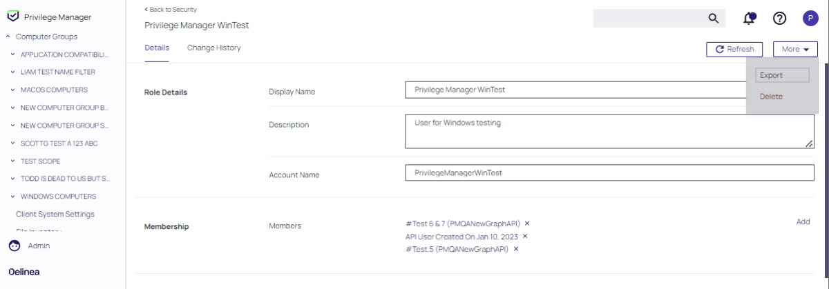Screen dimensions: 829x289
Task: Expand the WINDOWS COMPUTERS group
Action: click(x=13, y=197)
